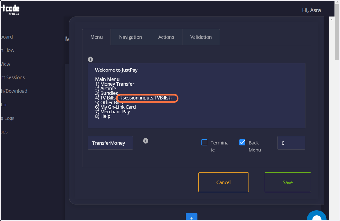Open the Menu tab
Image resolution: width=340 pixels, height=221 pixels.
pos(97,37)
